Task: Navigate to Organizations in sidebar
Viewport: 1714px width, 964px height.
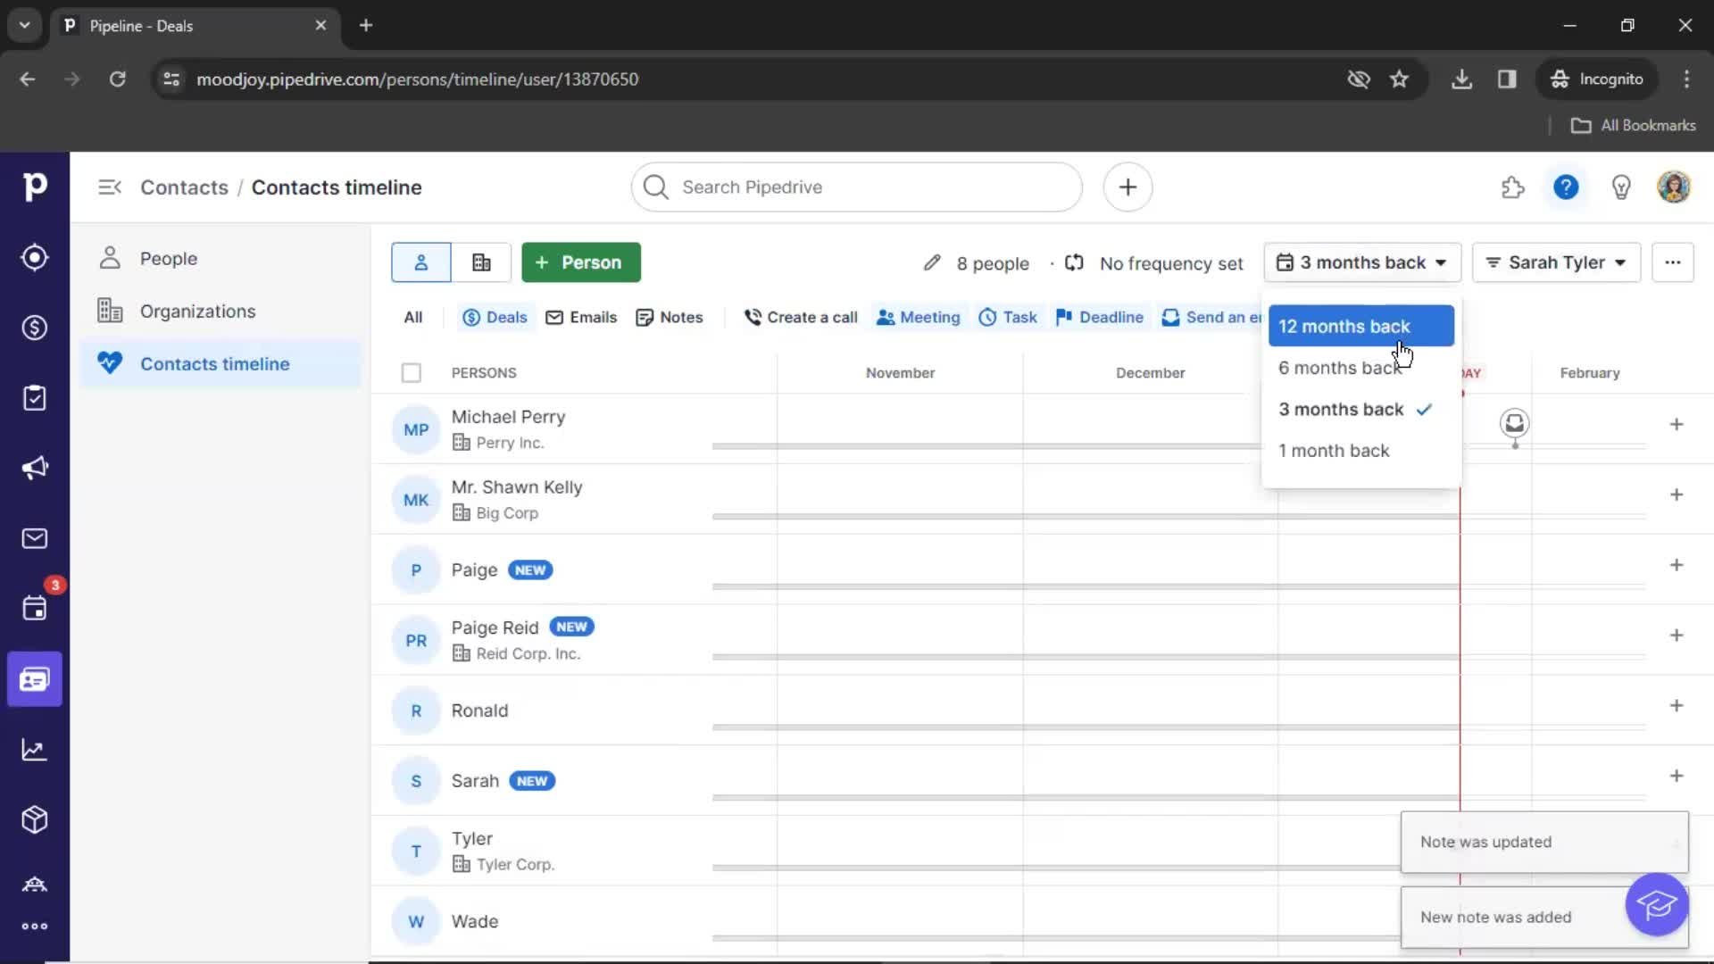Action: click(x=196, y=311)
